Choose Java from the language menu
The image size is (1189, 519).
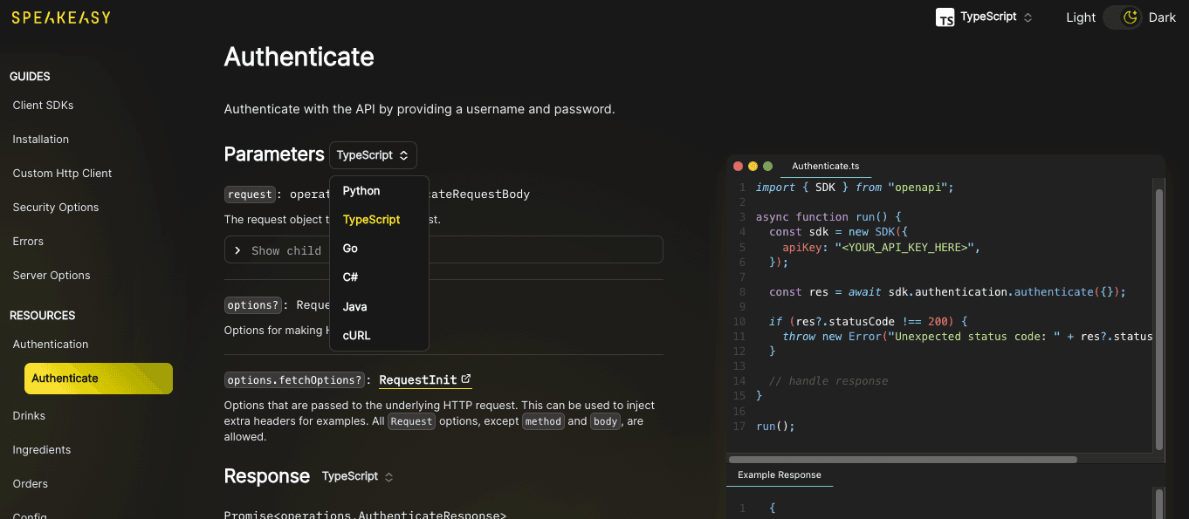point(354,307)
